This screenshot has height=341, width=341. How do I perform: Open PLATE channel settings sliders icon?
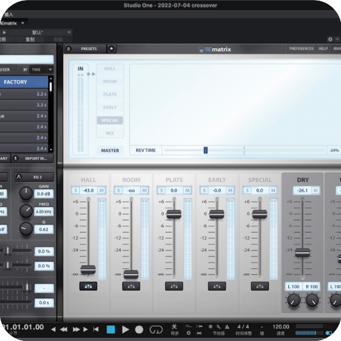coord(174,286)
